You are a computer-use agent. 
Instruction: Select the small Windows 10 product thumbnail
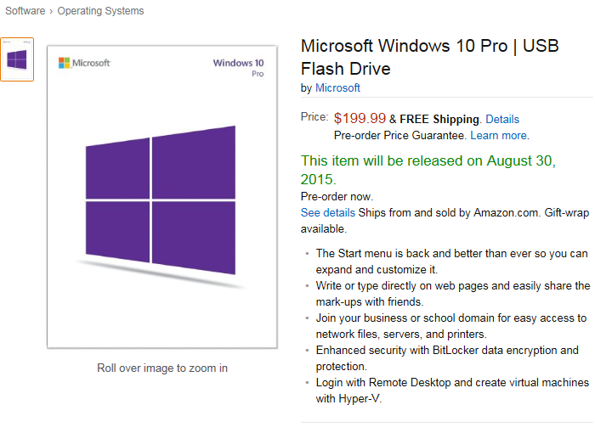tap(17, 59)
